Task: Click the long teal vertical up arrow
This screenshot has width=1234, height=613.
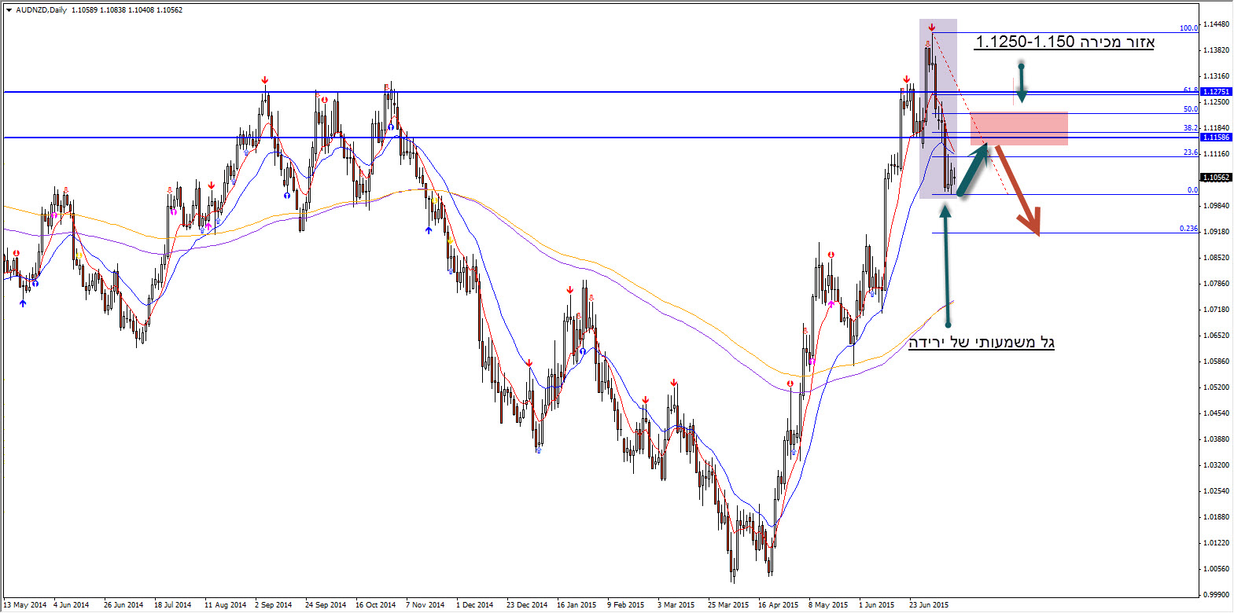Action: coord(946,267)
